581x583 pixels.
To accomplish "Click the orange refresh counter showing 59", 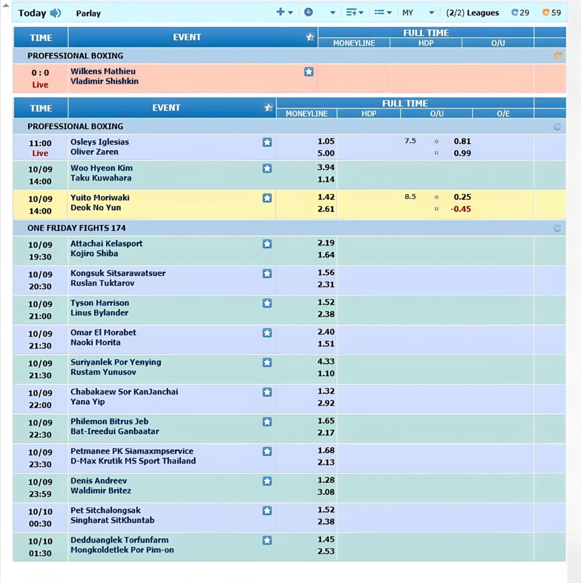I will (551, 13).
